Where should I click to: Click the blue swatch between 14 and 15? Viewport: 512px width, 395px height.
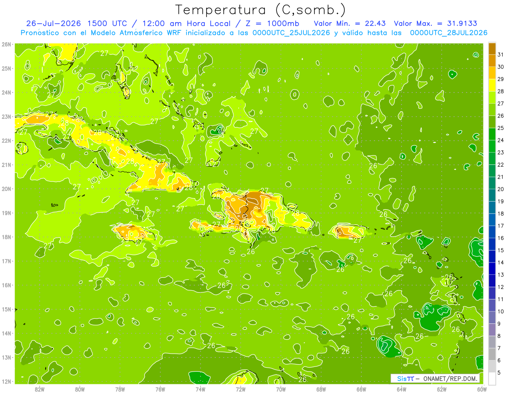coord(492,257)
